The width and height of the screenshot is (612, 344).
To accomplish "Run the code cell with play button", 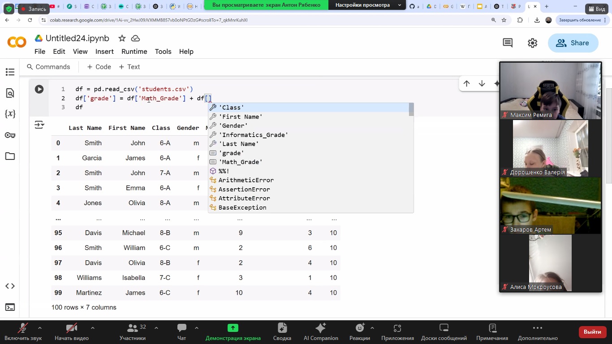I will click(x=39, y=89).
